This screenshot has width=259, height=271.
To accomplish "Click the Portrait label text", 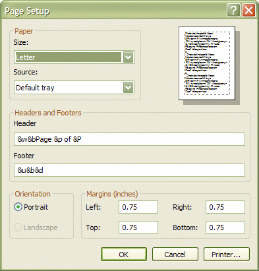I will [36, 207].
